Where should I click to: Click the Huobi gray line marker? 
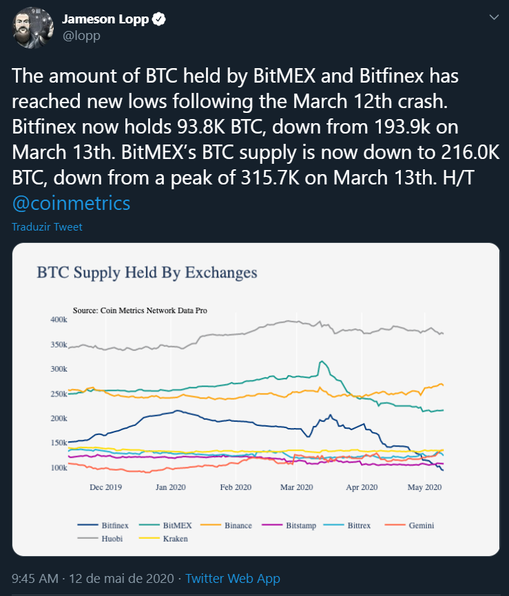pos(90,538)
